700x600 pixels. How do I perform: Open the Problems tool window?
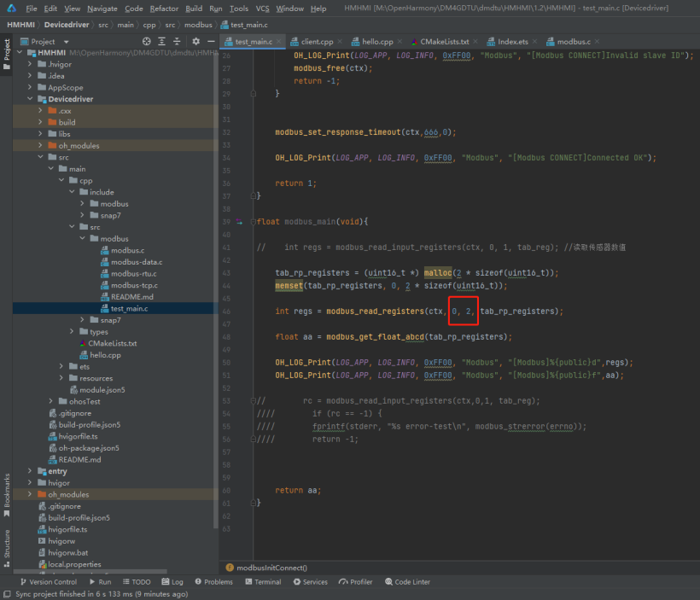pos(213,582)
